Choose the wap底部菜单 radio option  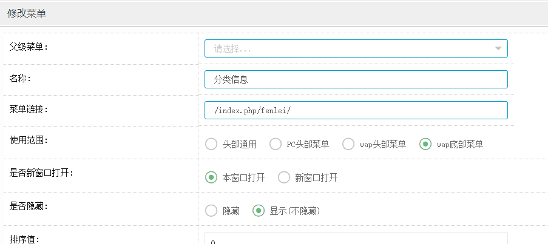point(425,144)
